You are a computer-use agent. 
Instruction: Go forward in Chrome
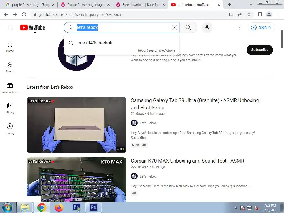click(15, 14)
